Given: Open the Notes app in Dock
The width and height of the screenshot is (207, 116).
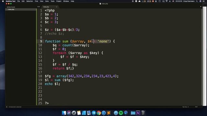Looking at the screenshot, I should click(x=79, y=113).
